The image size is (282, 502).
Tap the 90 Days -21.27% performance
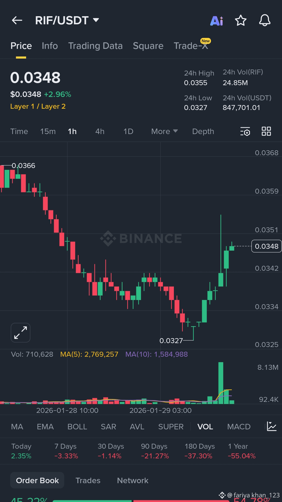[x=155, y=451]
